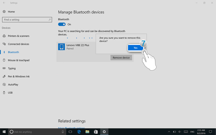
Task: Open AutoPlay settings page
Action: point(13,85)
